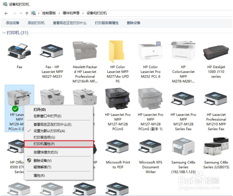Navigate to 硬件和声音 breadcrumb
Image resolution: width=233 pixels, height=196 pixels.
[71, 13]
